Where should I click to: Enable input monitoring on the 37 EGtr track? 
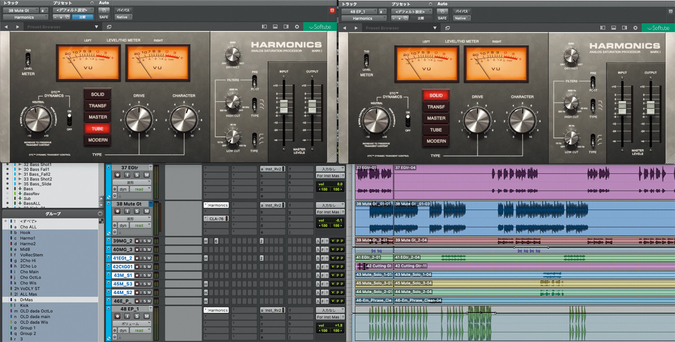click(x=128, y=176)
